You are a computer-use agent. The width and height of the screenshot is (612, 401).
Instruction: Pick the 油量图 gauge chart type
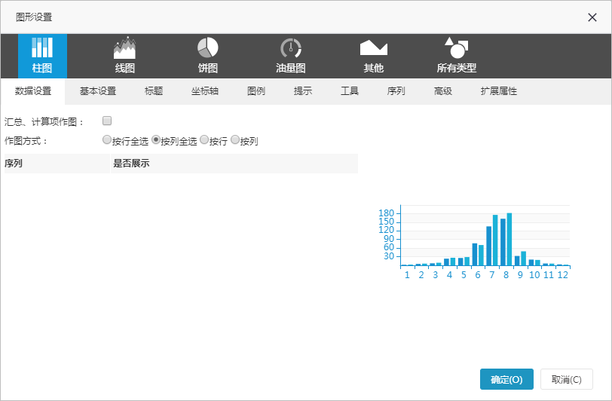[290, 56]
